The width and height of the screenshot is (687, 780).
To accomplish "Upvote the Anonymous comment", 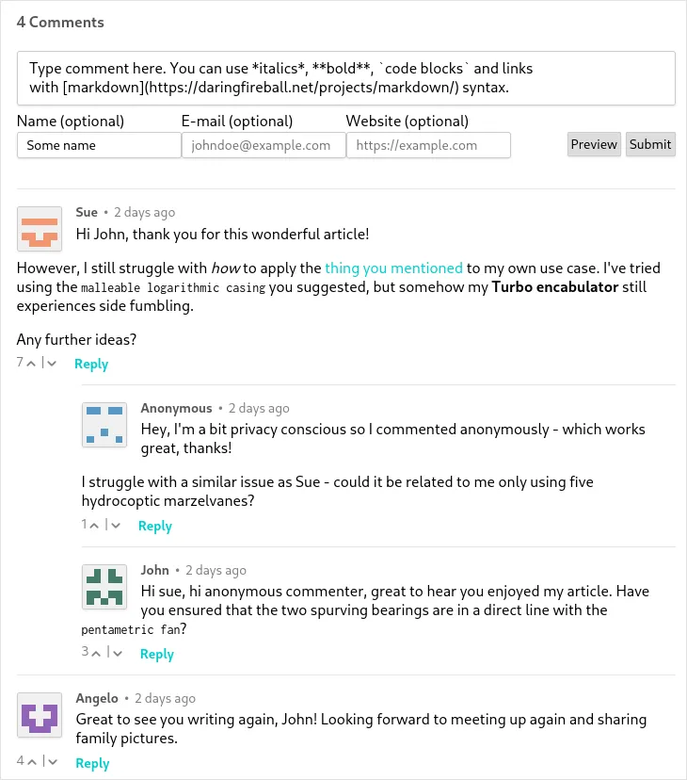I will coord(96,526).
